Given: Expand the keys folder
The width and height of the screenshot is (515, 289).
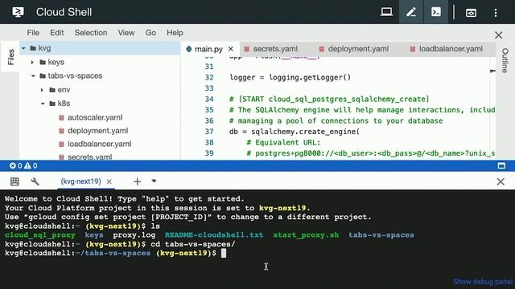Looking at the screenshot, I should pos(32,62).
